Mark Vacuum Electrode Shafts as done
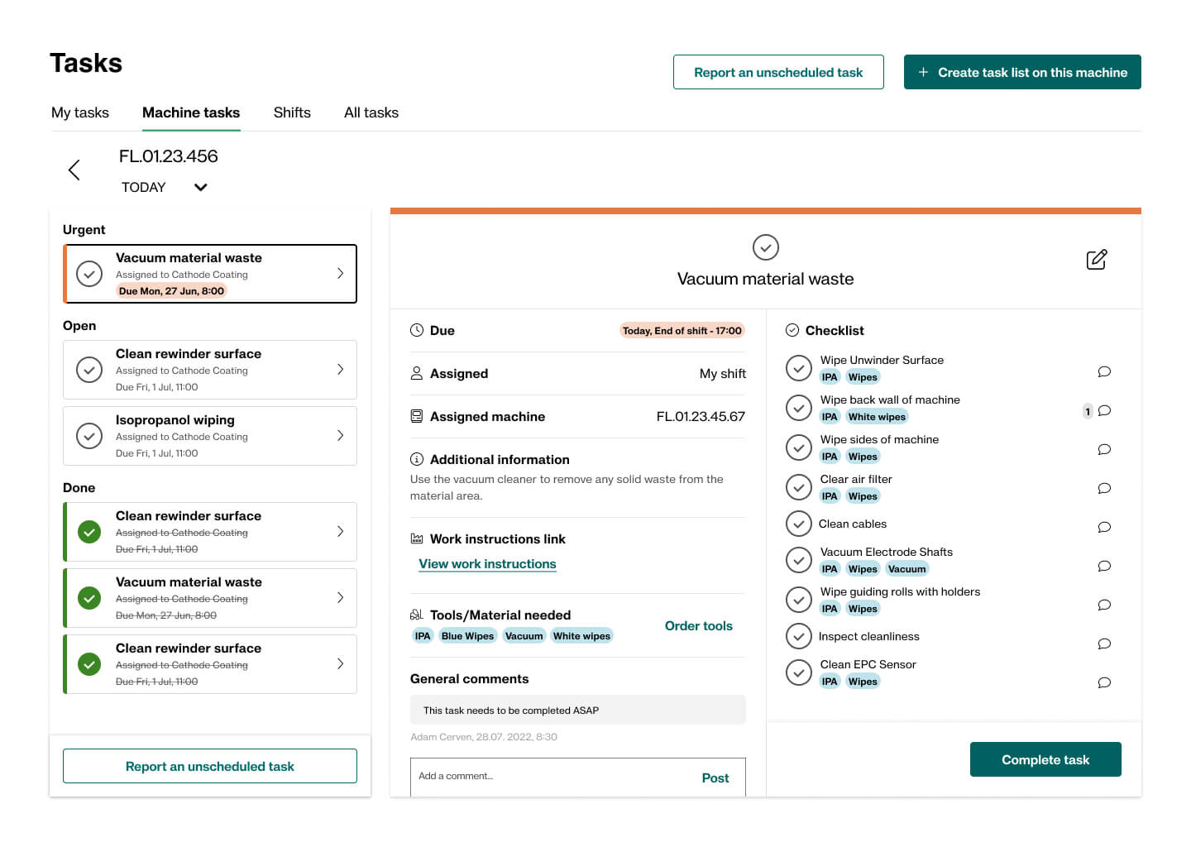1191x847 pixels. click(x=798, y=560)
